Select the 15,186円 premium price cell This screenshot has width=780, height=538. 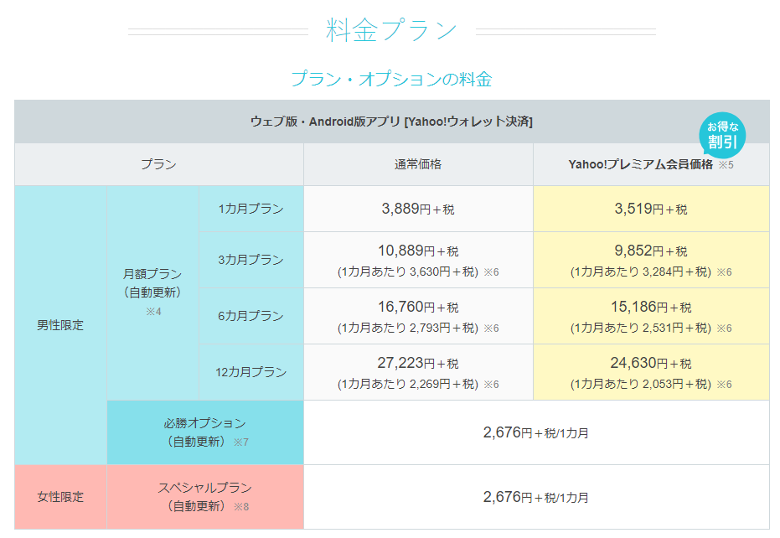tap(650, 308)
